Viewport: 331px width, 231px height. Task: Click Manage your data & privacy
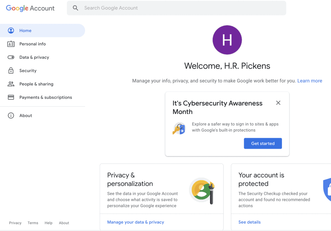pos(135,222)
